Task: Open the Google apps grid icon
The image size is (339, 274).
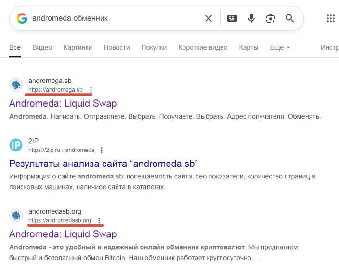Action: 331,18
